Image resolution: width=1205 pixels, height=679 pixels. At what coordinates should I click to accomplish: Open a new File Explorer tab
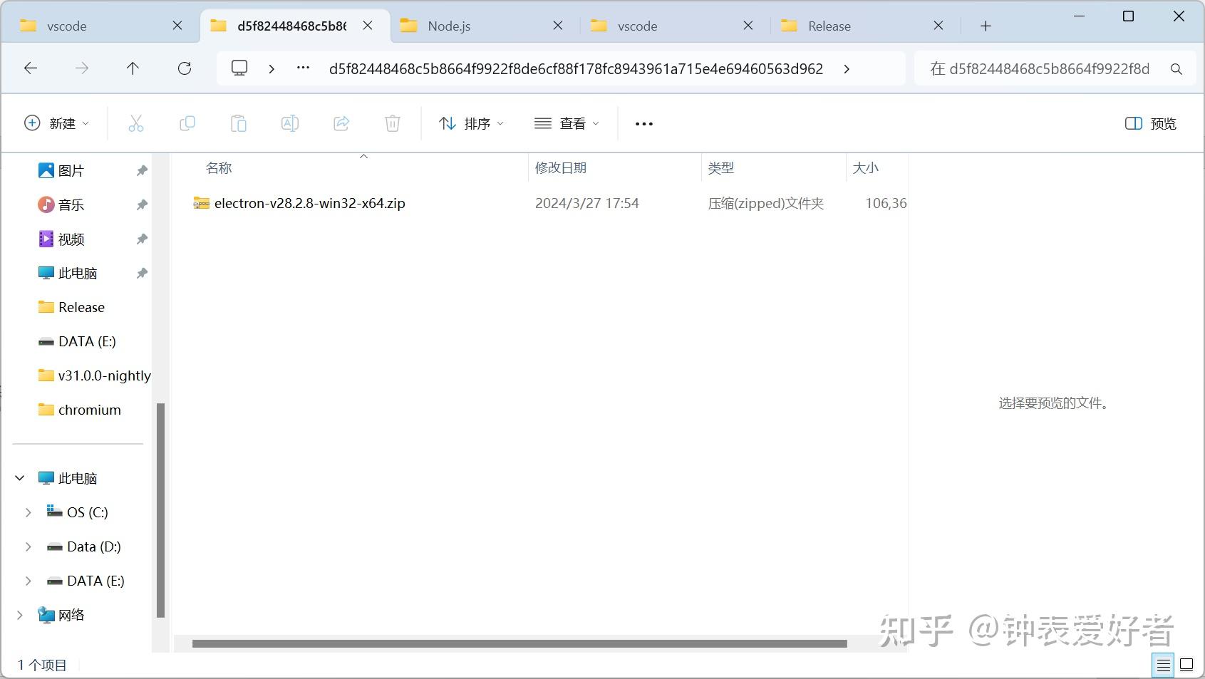985,25
